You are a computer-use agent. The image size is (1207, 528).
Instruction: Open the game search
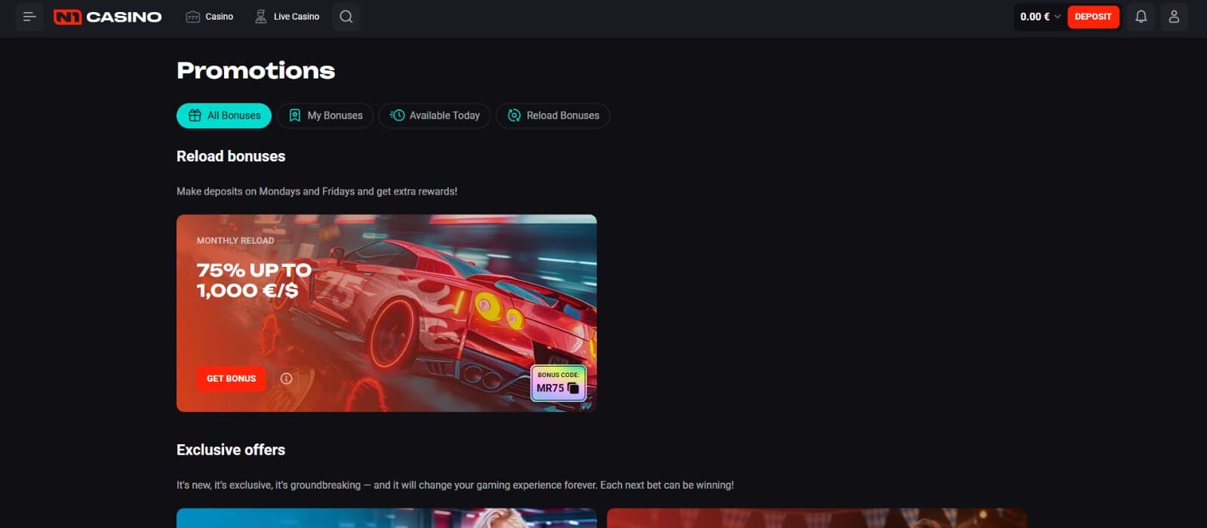pos(346,17)
